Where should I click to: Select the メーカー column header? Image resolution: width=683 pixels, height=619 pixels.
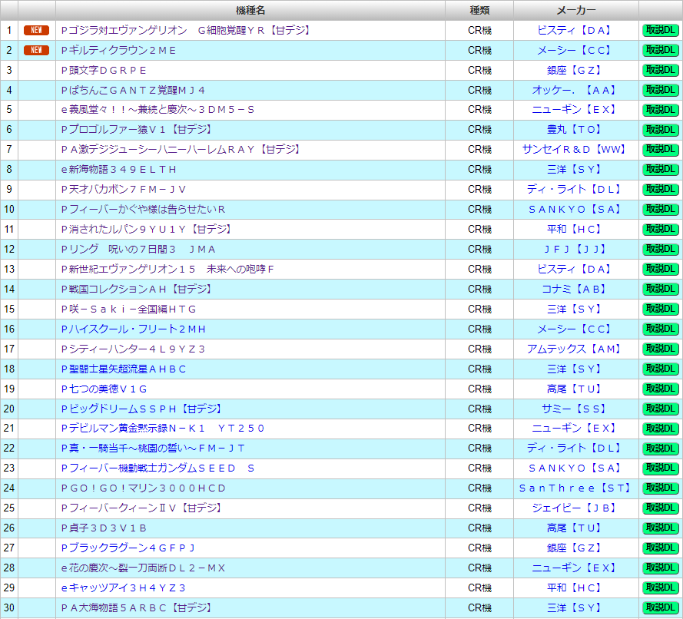coord(576,11)
